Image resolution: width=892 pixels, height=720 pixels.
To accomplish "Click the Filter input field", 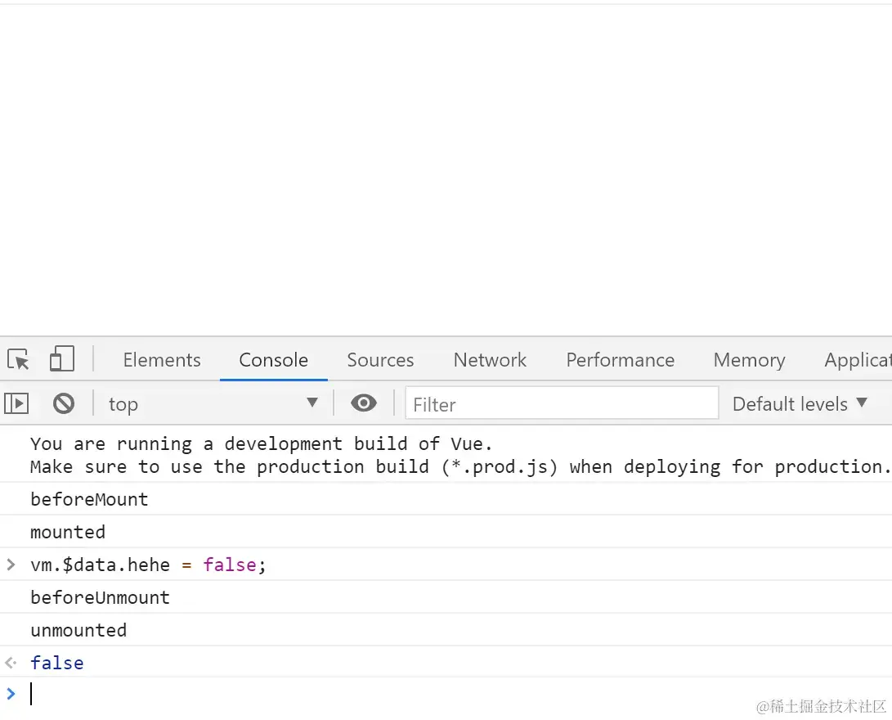I will click(562, 403).
